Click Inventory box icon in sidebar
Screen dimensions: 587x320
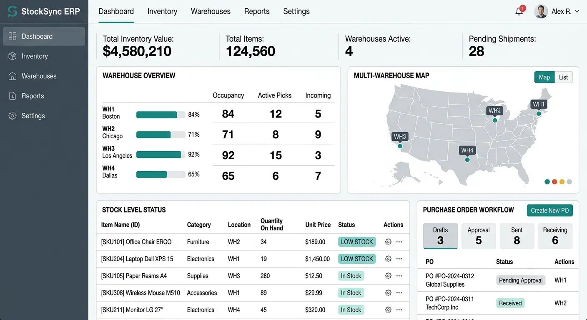(x=13, y=56)
